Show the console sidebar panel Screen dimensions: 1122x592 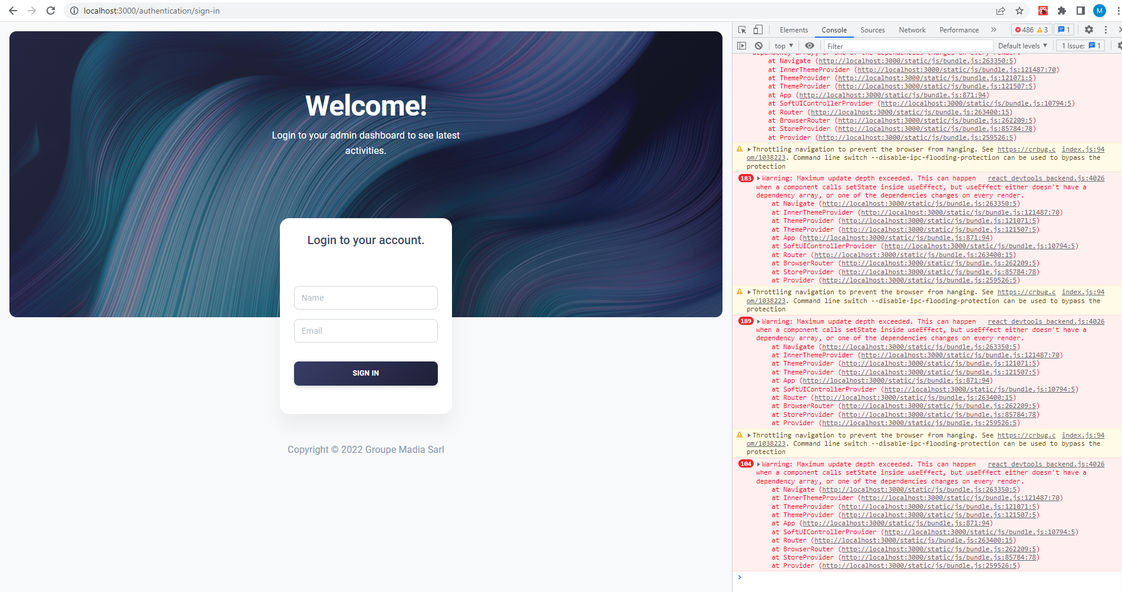(x=742, y=45)
